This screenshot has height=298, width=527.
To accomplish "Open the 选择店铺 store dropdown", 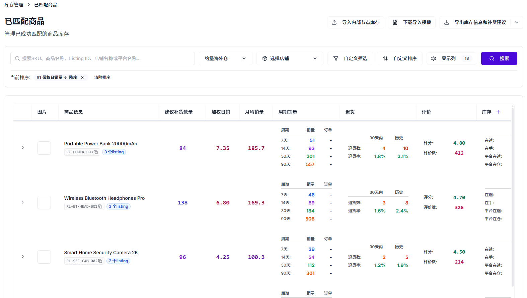I will [290, 58].
